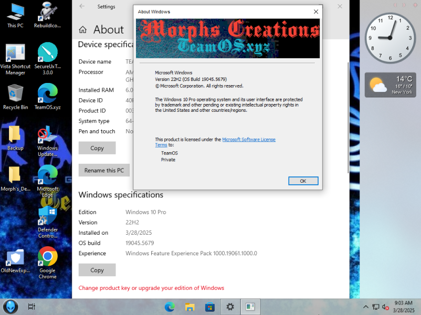Select the Recycle Bin icon
The height and width of the screenshot is (315, 421).
click(x=15, y=97)
